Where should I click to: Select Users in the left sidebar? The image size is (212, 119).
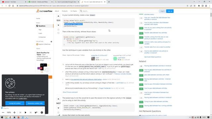click(x=40, y=33)
